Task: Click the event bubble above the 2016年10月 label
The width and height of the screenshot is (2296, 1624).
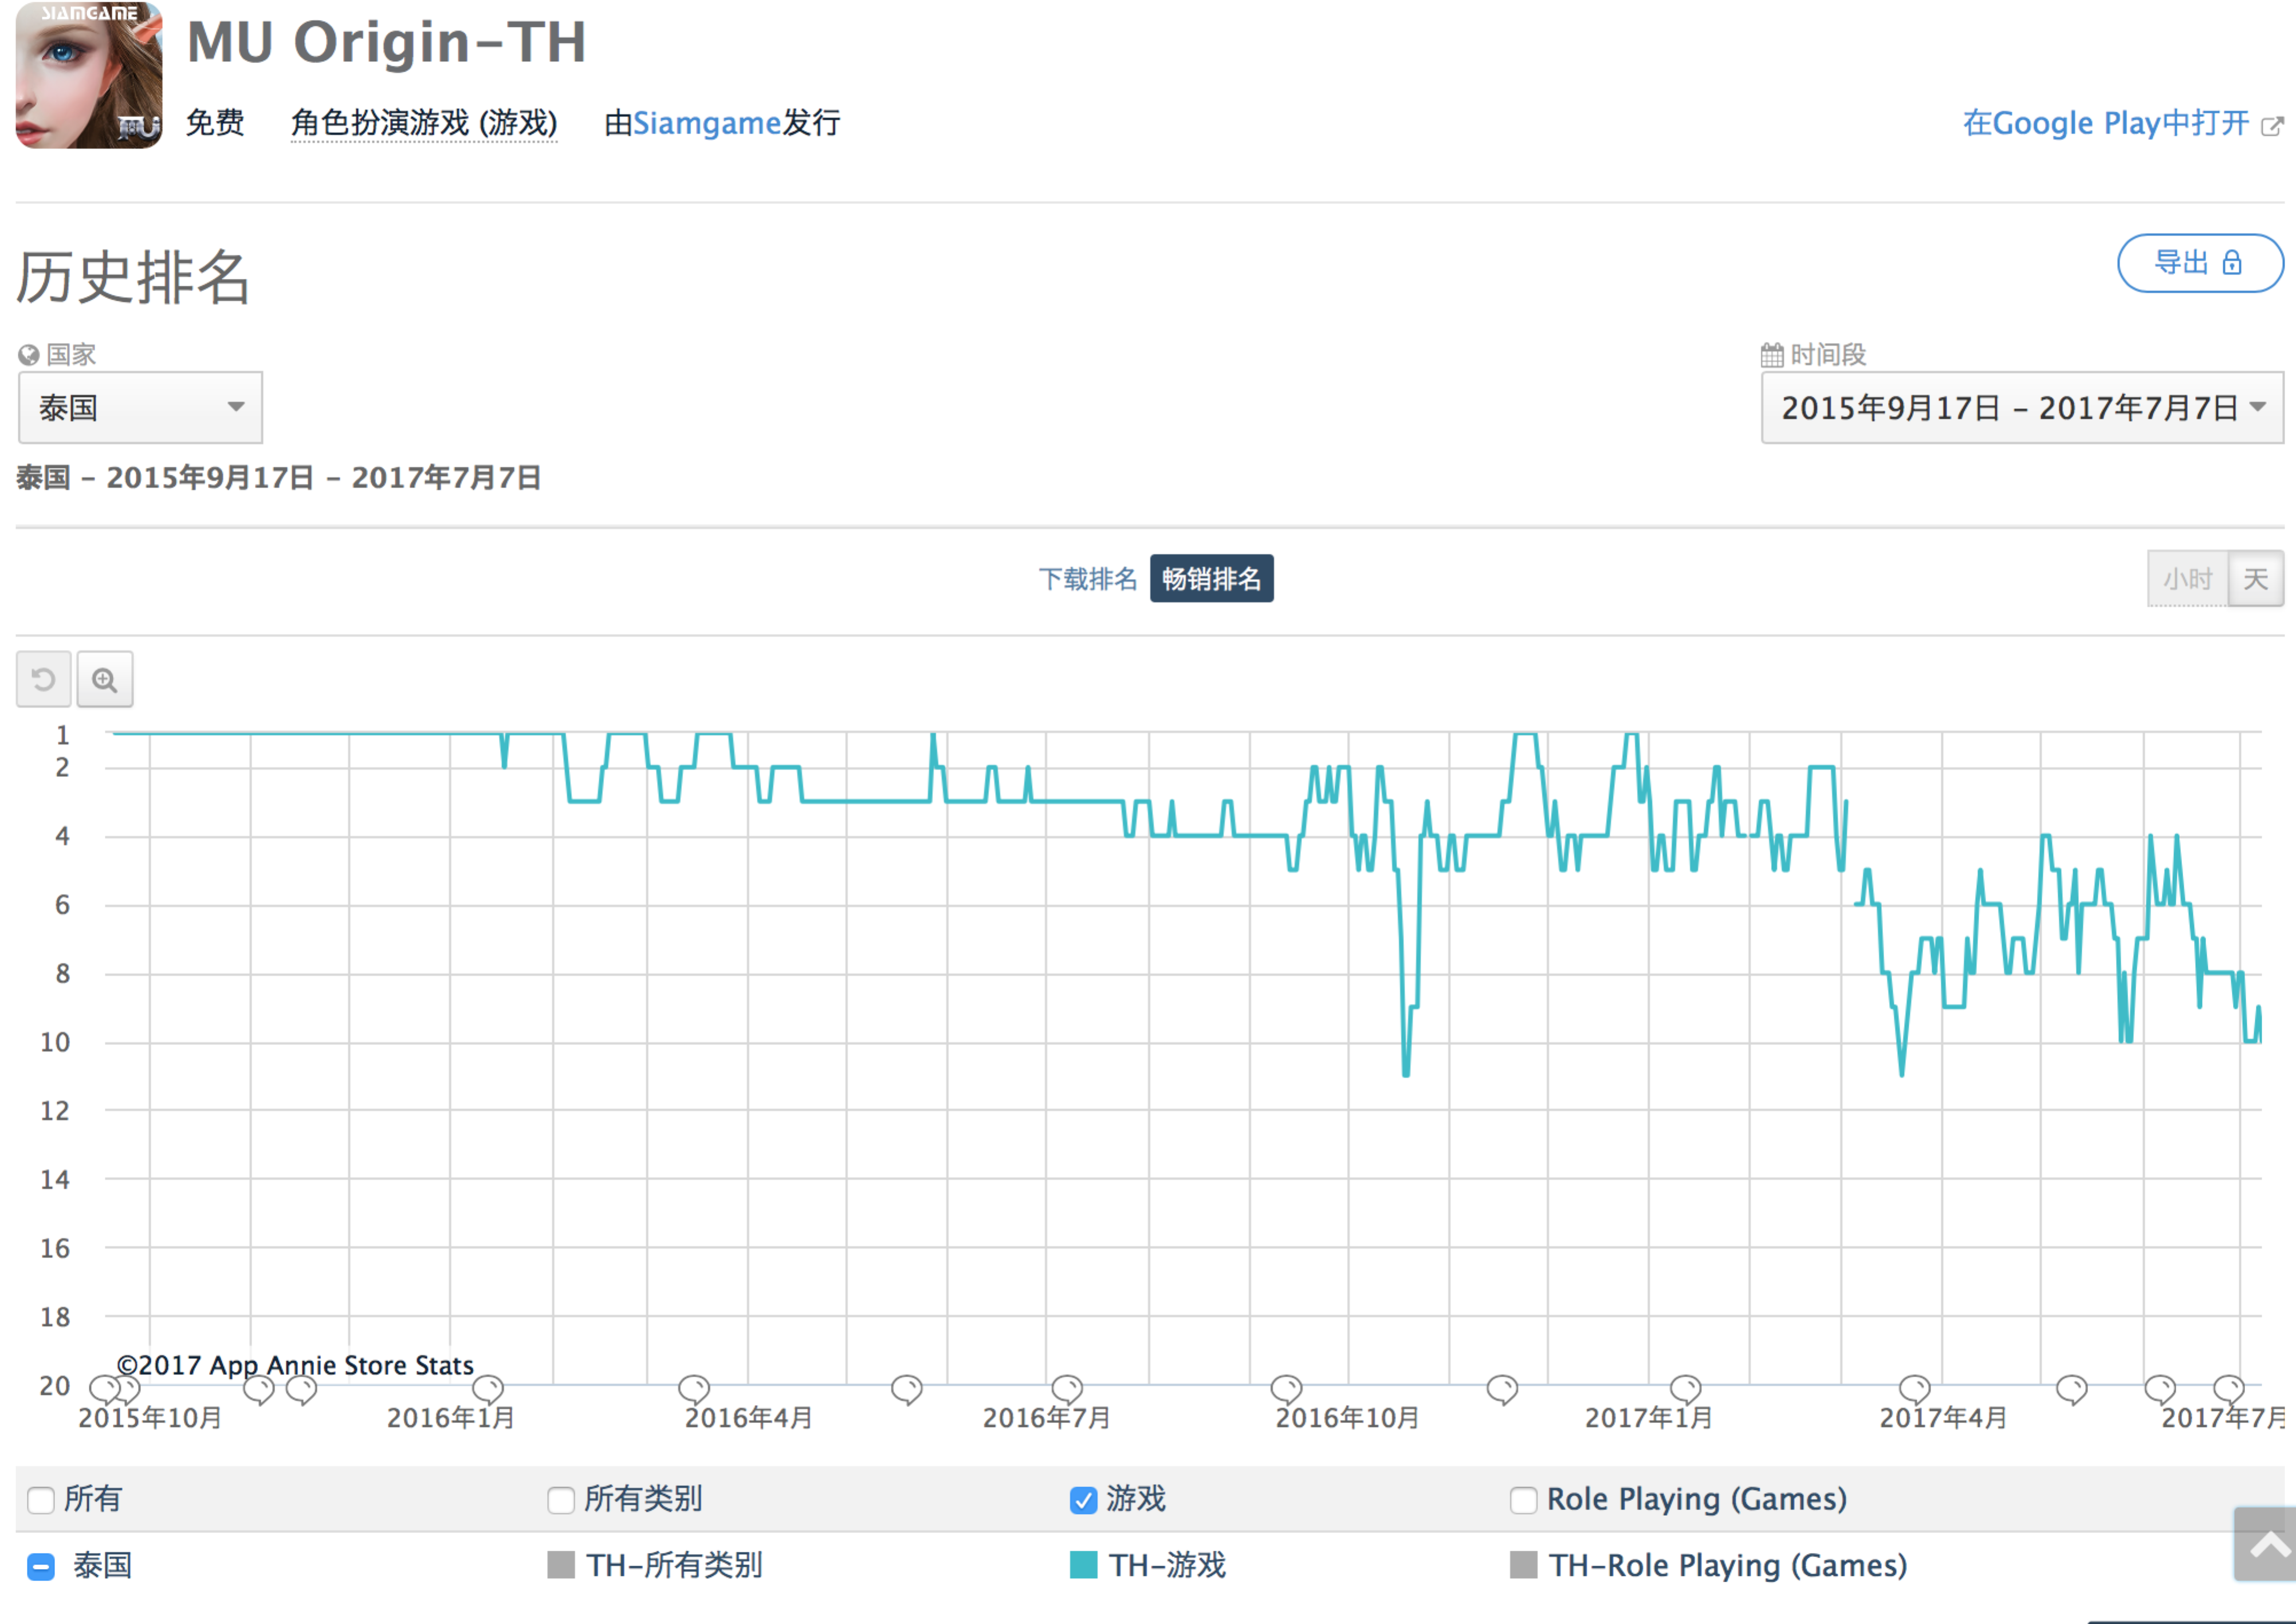Action: pos(1287,1389)
